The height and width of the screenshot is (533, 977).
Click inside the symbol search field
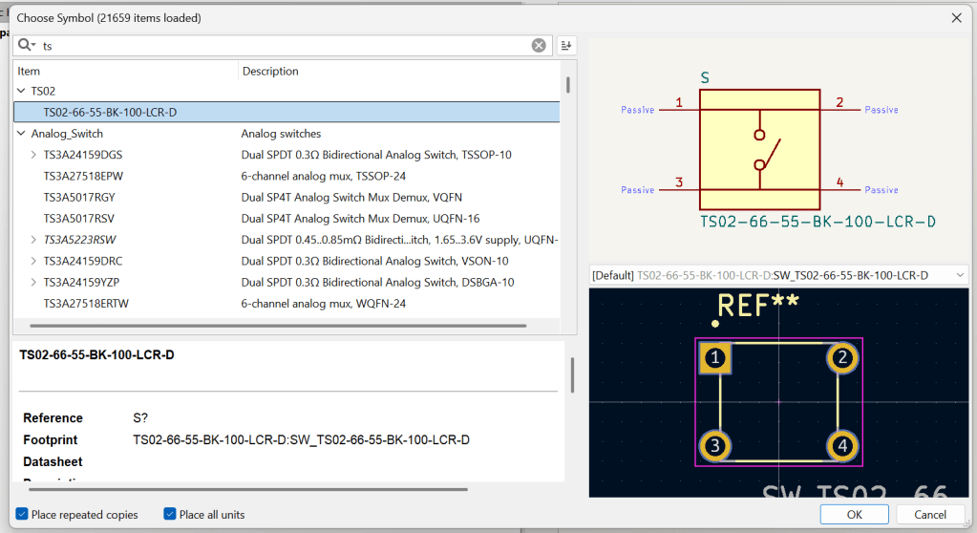pos(287,45)
